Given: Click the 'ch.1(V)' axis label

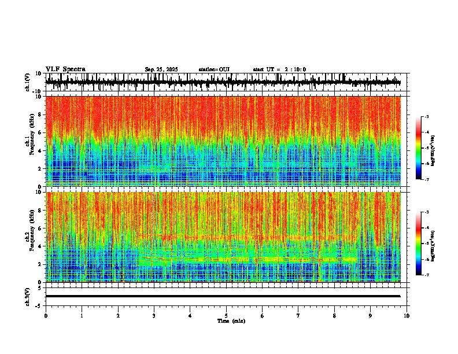Looking at the screenshot, I should point(27,82).
